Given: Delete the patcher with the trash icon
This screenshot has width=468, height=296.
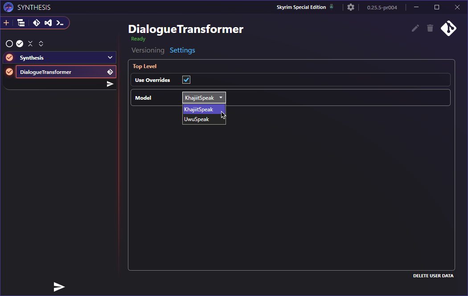Looking at the screenshot, I should tap(430, 28).
